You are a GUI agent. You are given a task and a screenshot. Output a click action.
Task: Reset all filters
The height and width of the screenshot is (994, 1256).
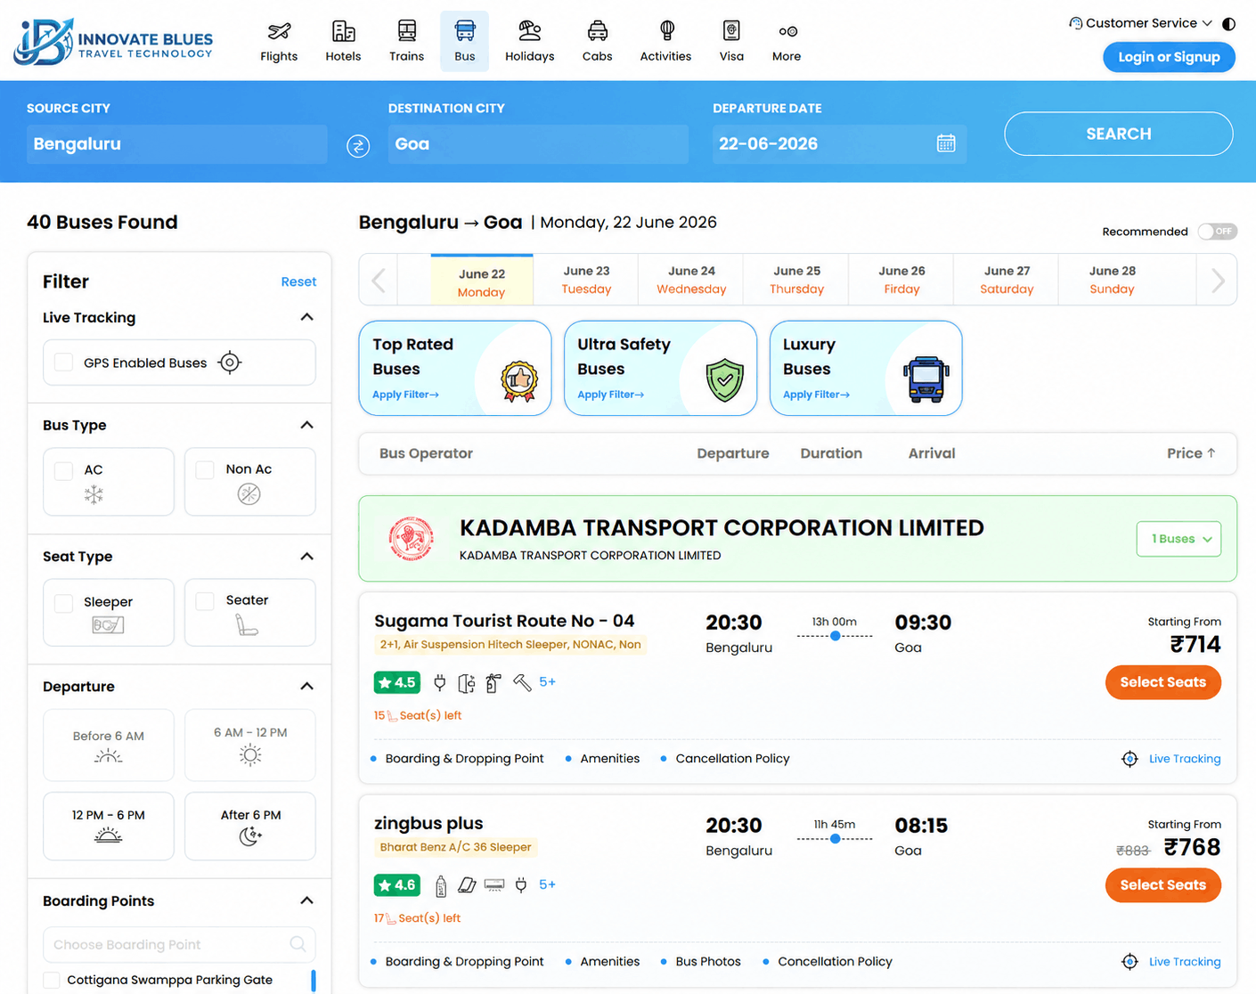298,281
